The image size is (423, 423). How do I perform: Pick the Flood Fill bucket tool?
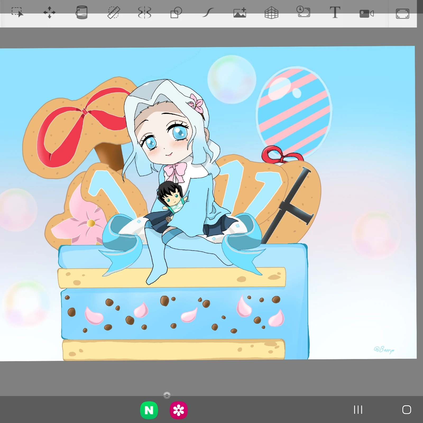coord(81,12)
